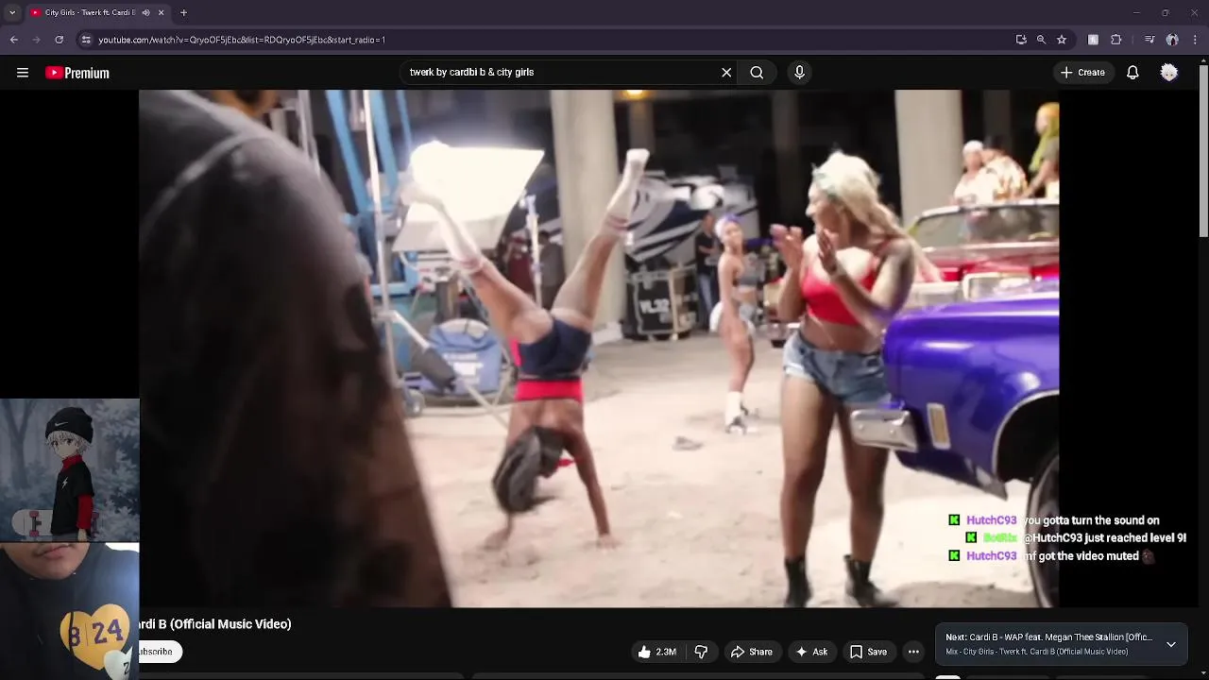Save video to a playlist
This screenshot has width=1209, height=680.
pos(868,652)
